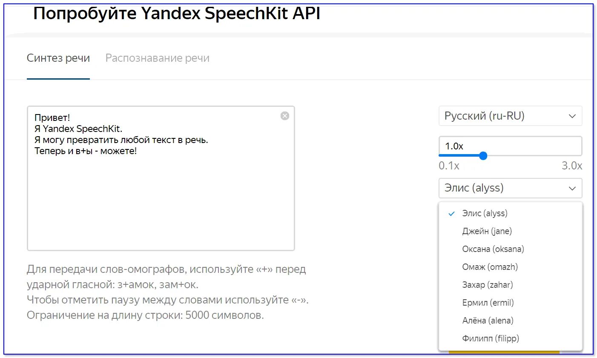Clear the text with the X icon
597x358 pixels.
[x=285, y=116]
